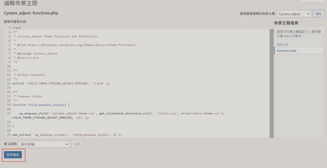Click the 'Theme functions and definitions' comment
This screenshot has height=168, width=327.
(56, 36)
